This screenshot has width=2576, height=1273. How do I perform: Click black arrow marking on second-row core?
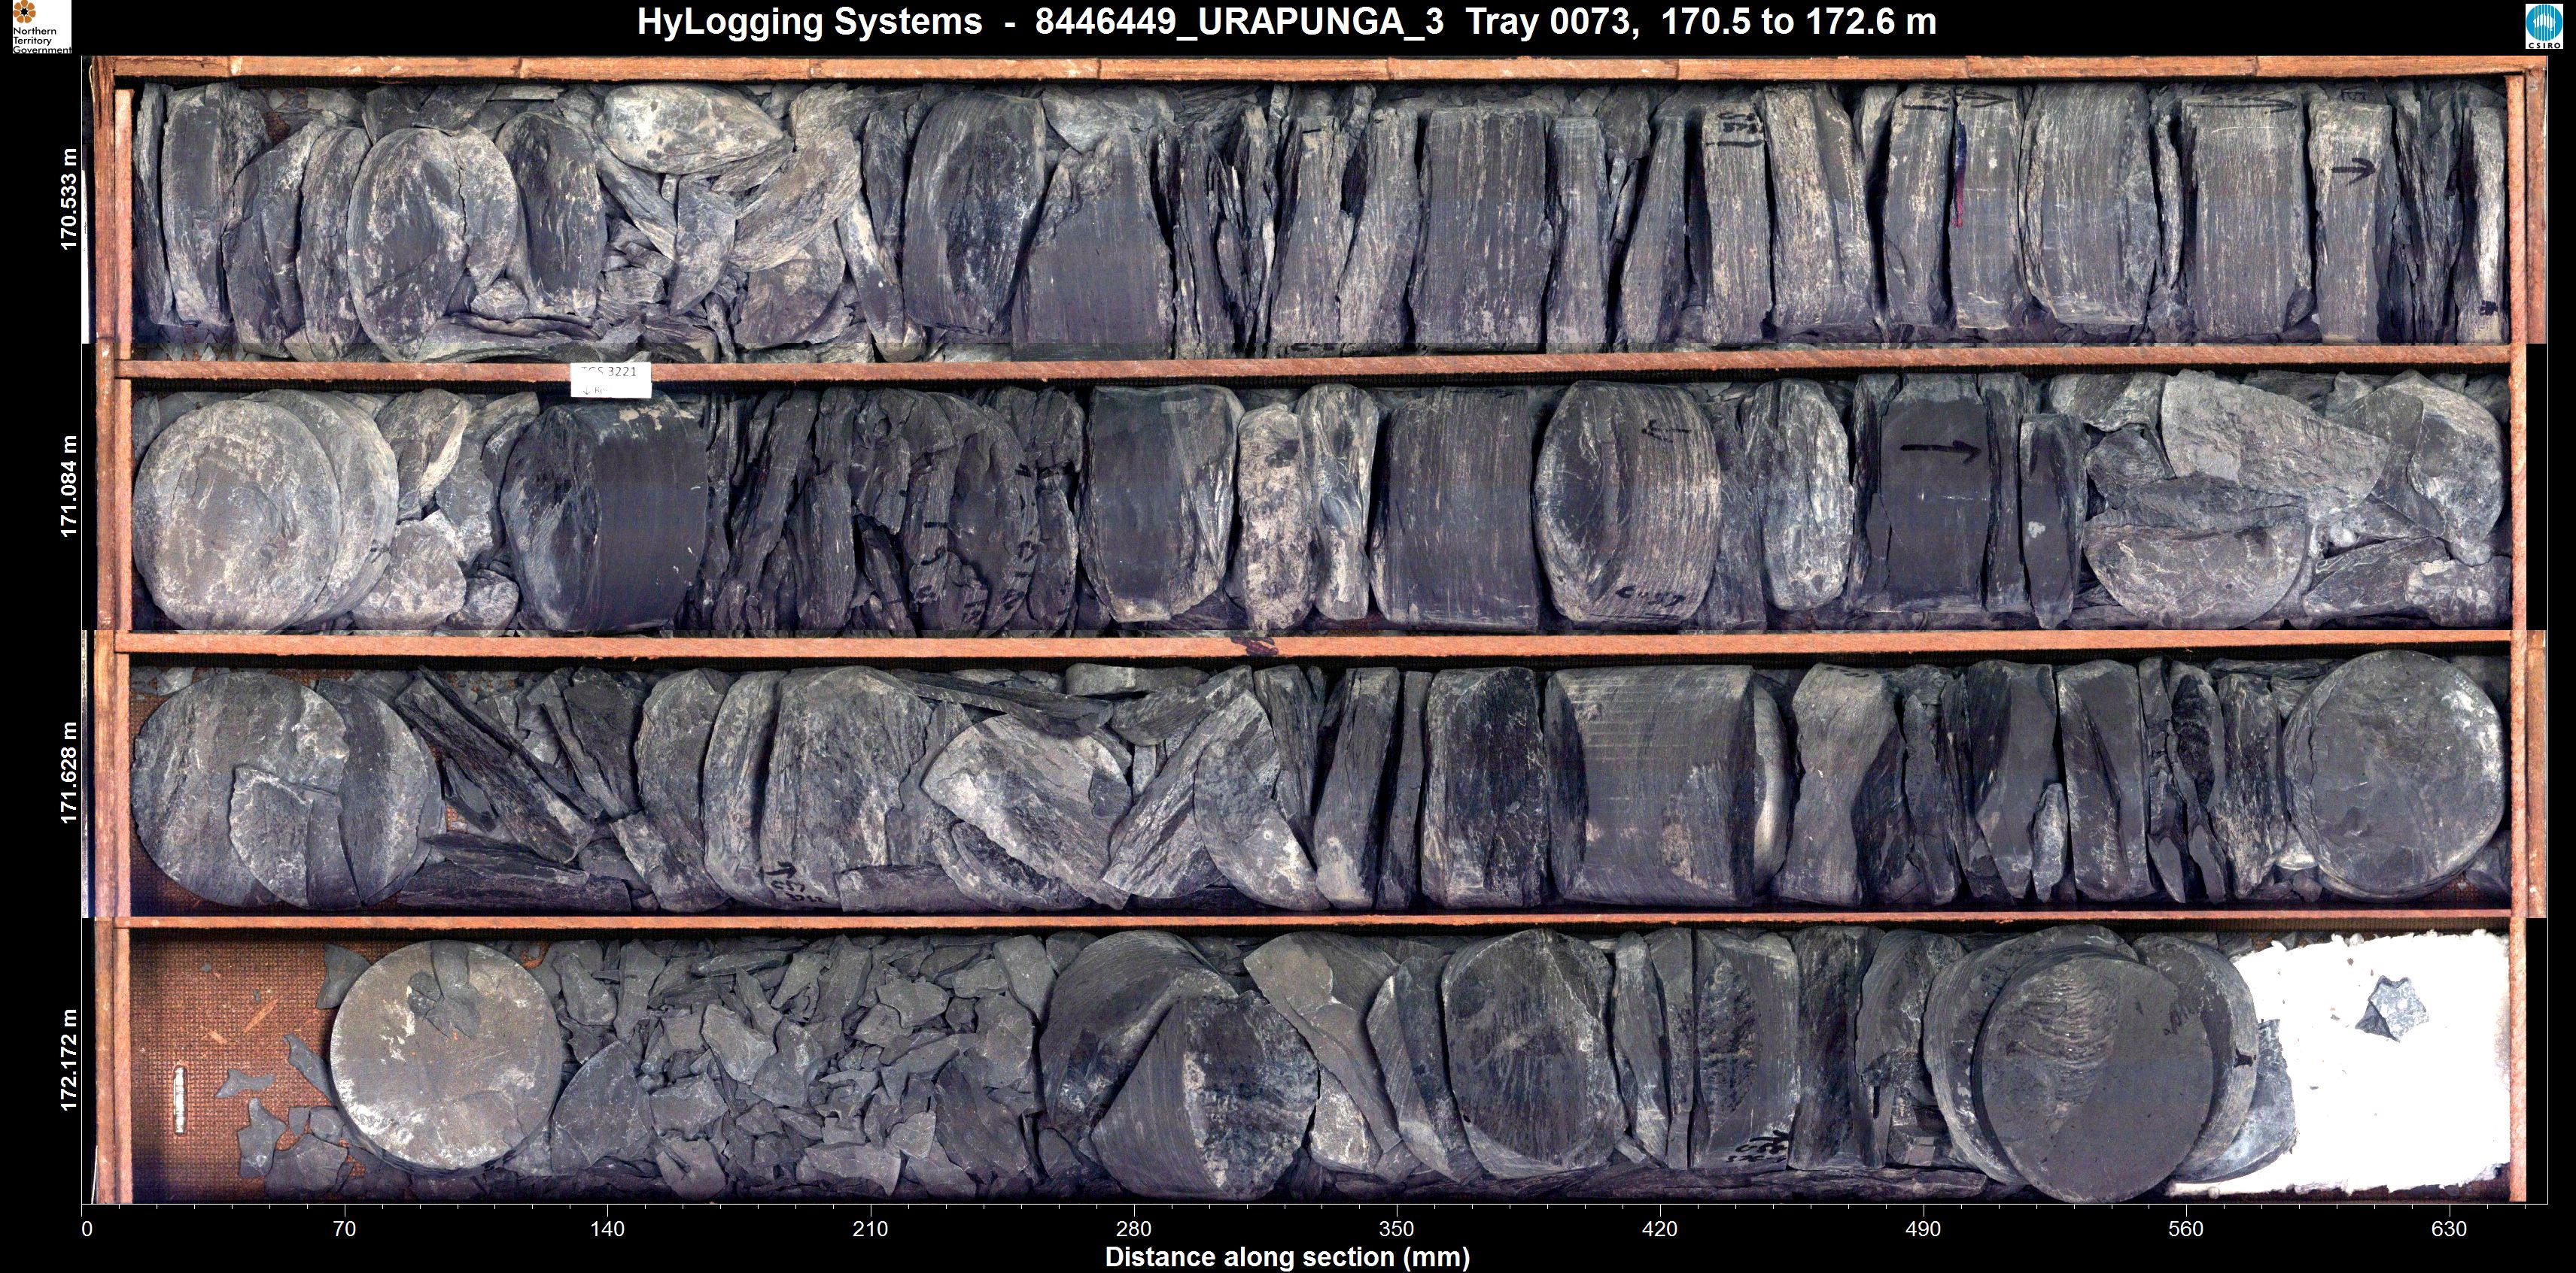[x=1939, y=449]
